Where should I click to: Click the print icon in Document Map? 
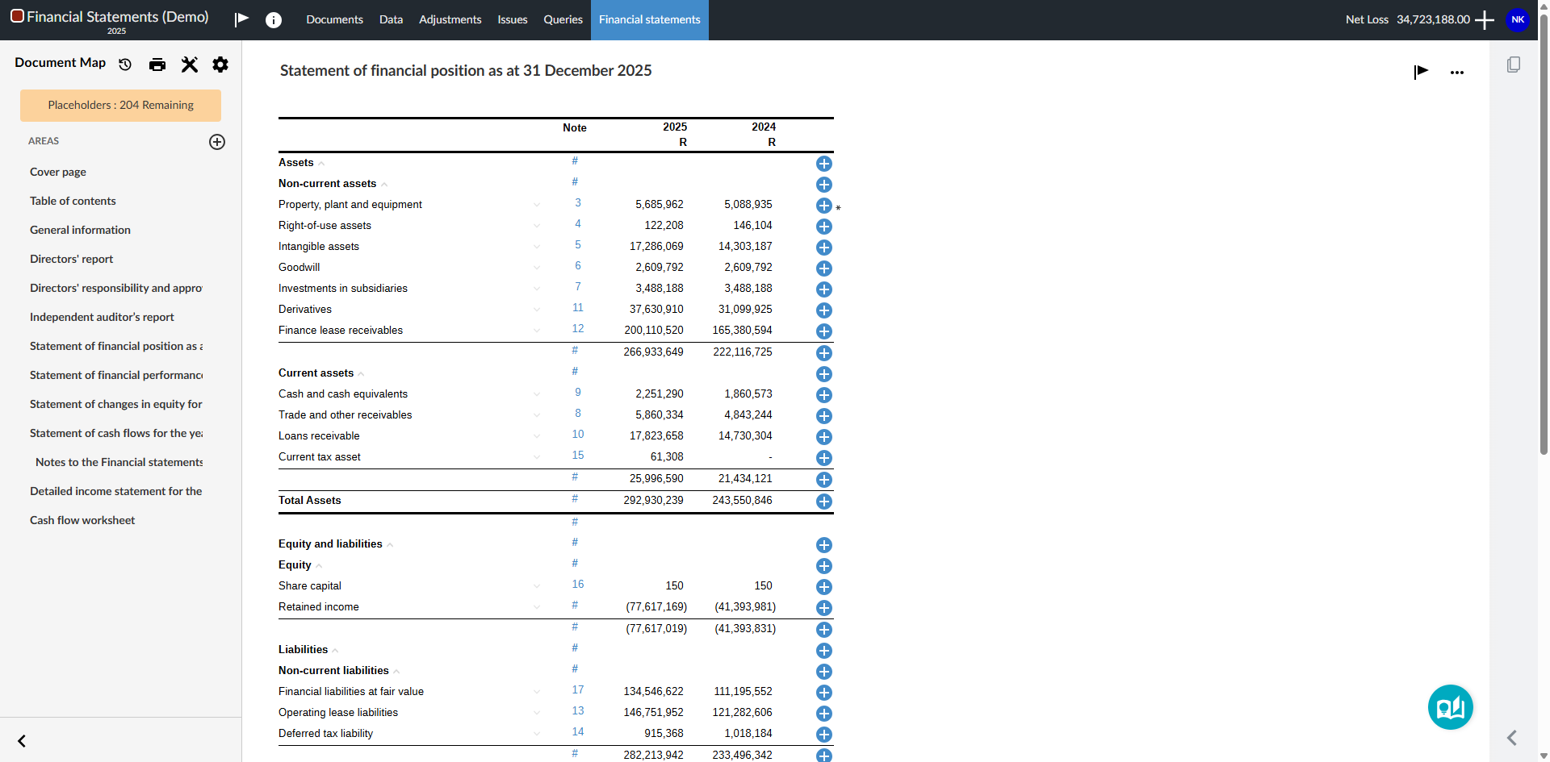pos(157,65)
